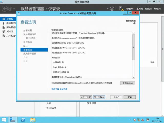Open the 视图(V) menu
Image resolution: width=164 pixels, height=123 pixels.
(x=148, y=9)
